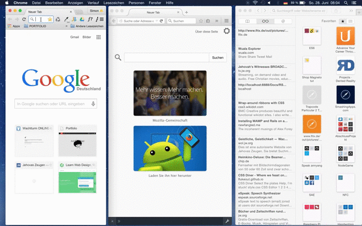Open the Simon profile switcher in Chrome
Image resolution: width=362 pixels, height=226 pixels.
tap(96, 10)
